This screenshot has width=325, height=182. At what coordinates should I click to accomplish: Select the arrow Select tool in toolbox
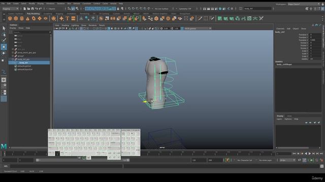coord(4,28)
